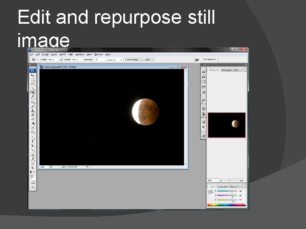This screenshot has width=306, height=229.
Task: Click the Clear button
Action: 147,60
